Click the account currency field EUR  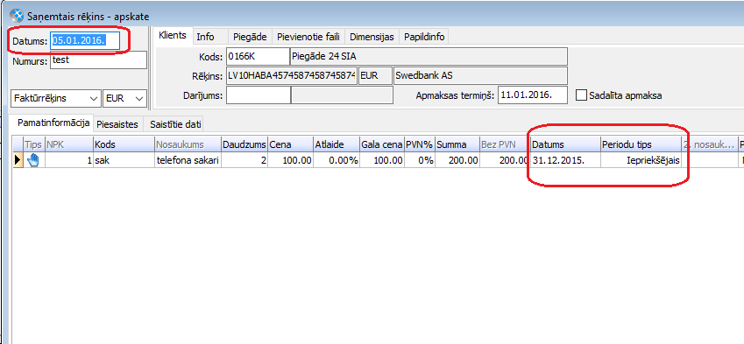[375, 75]
